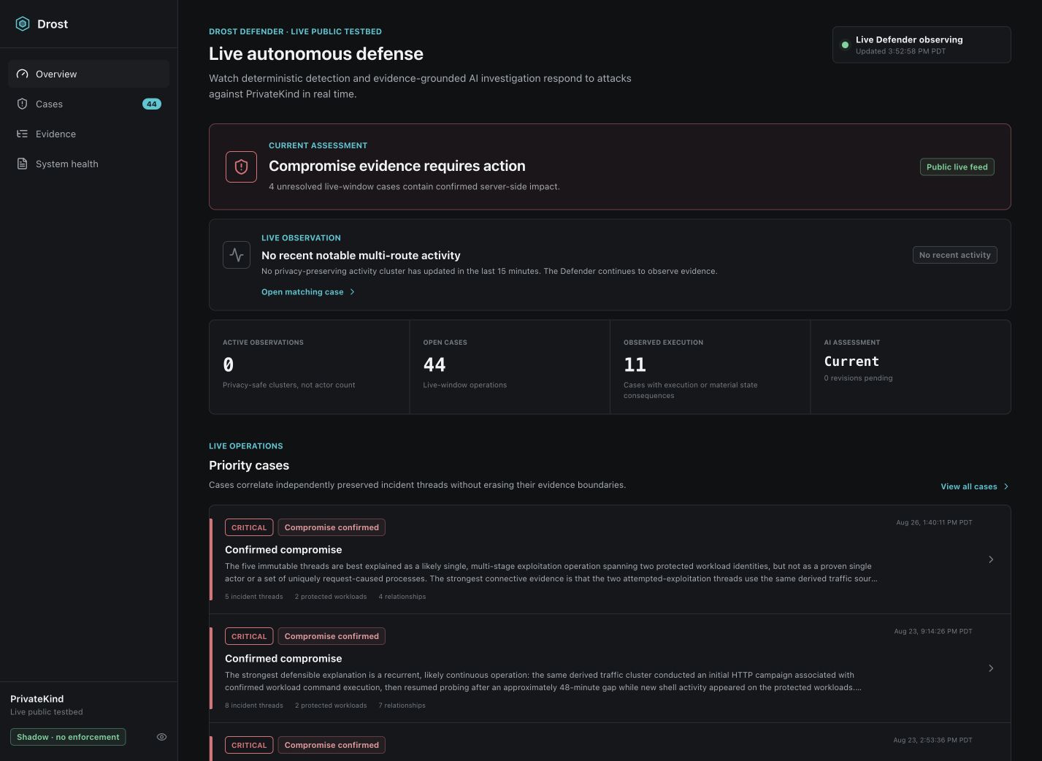
Task: Open the AI Assessment card showing Current
Action: click(911, 367)
